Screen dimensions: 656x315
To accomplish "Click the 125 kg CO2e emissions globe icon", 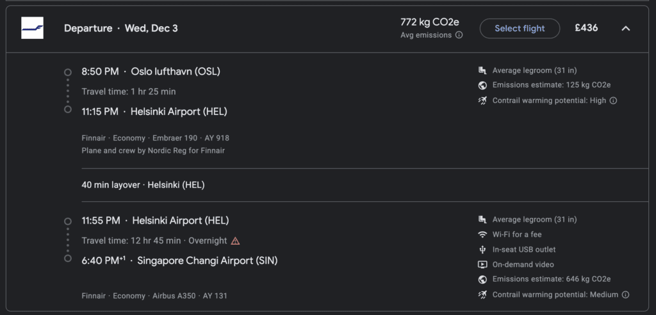I will click(482, 86).
